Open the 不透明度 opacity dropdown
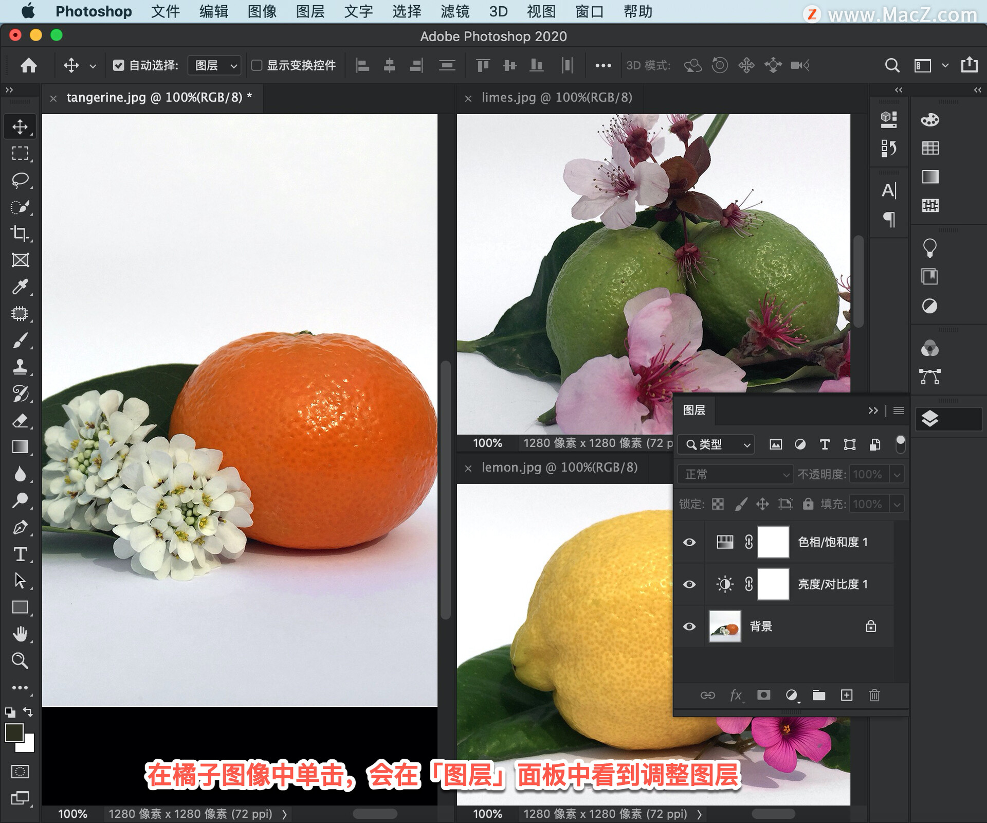 (x=897, y=474)
